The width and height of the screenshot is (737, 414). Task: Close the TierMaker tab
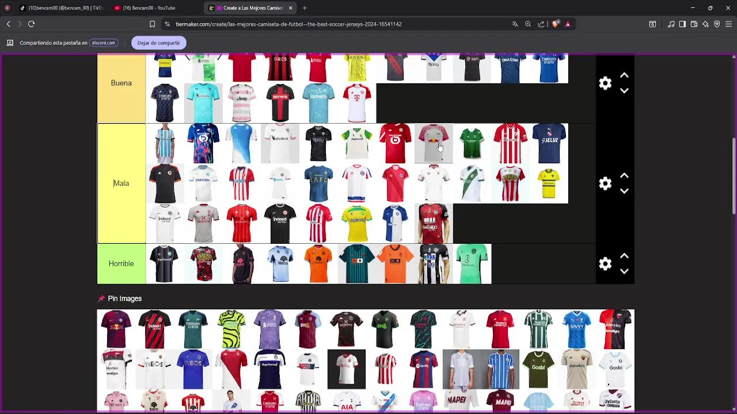(290, 8)
